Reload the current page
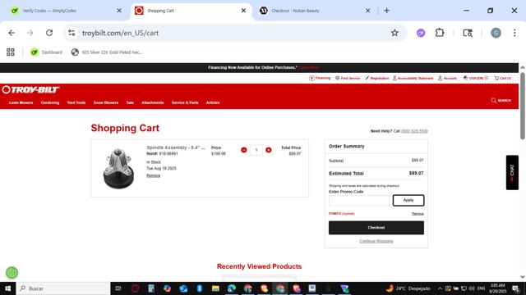This screenshot has width=526, height=295. pos(49,33)
